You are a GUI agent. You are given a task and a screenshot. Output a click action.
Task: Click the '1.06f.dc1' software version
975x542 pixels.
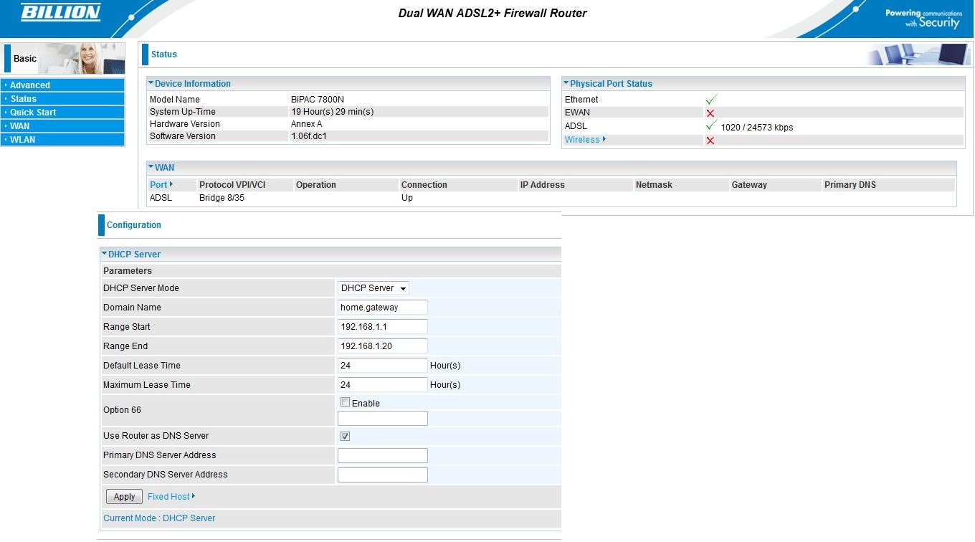[309, 136]
